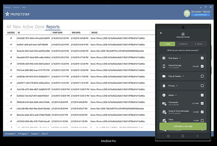Enable the Files & Folders checkbox
Viewport: 217px width, 146px height.
[202, 76]
